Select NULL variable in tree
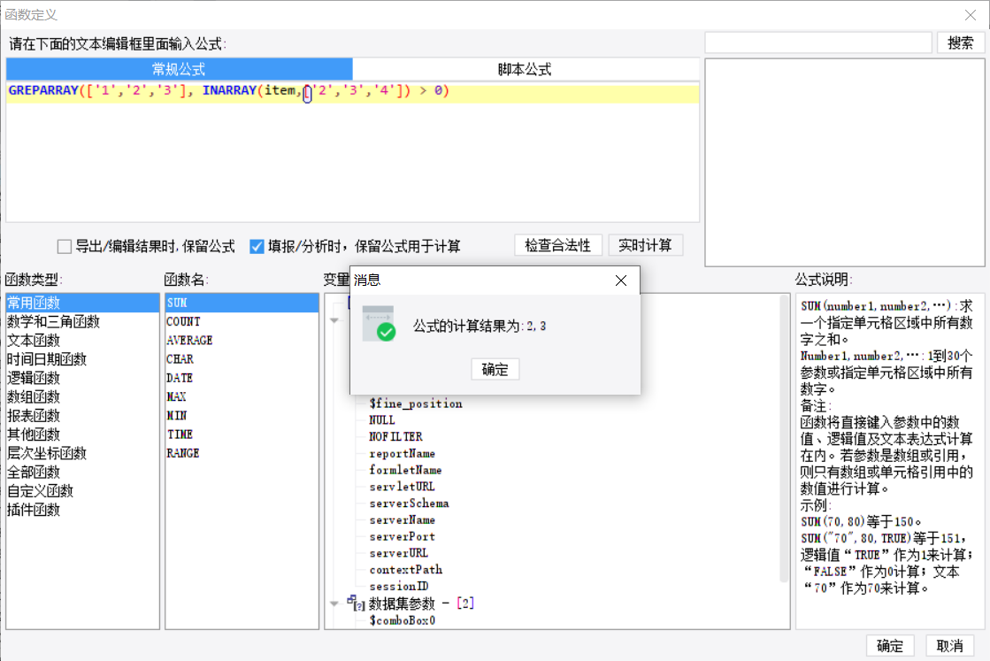 [x=382, y=420]
